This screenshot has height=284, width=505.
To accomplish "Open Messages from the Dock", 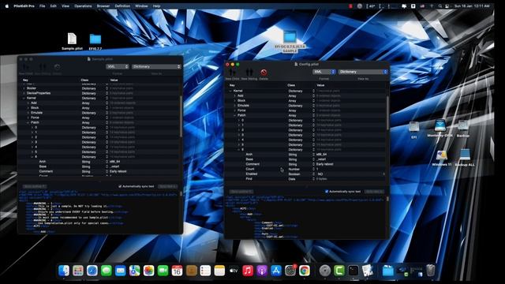I will (x=107, y=271).
